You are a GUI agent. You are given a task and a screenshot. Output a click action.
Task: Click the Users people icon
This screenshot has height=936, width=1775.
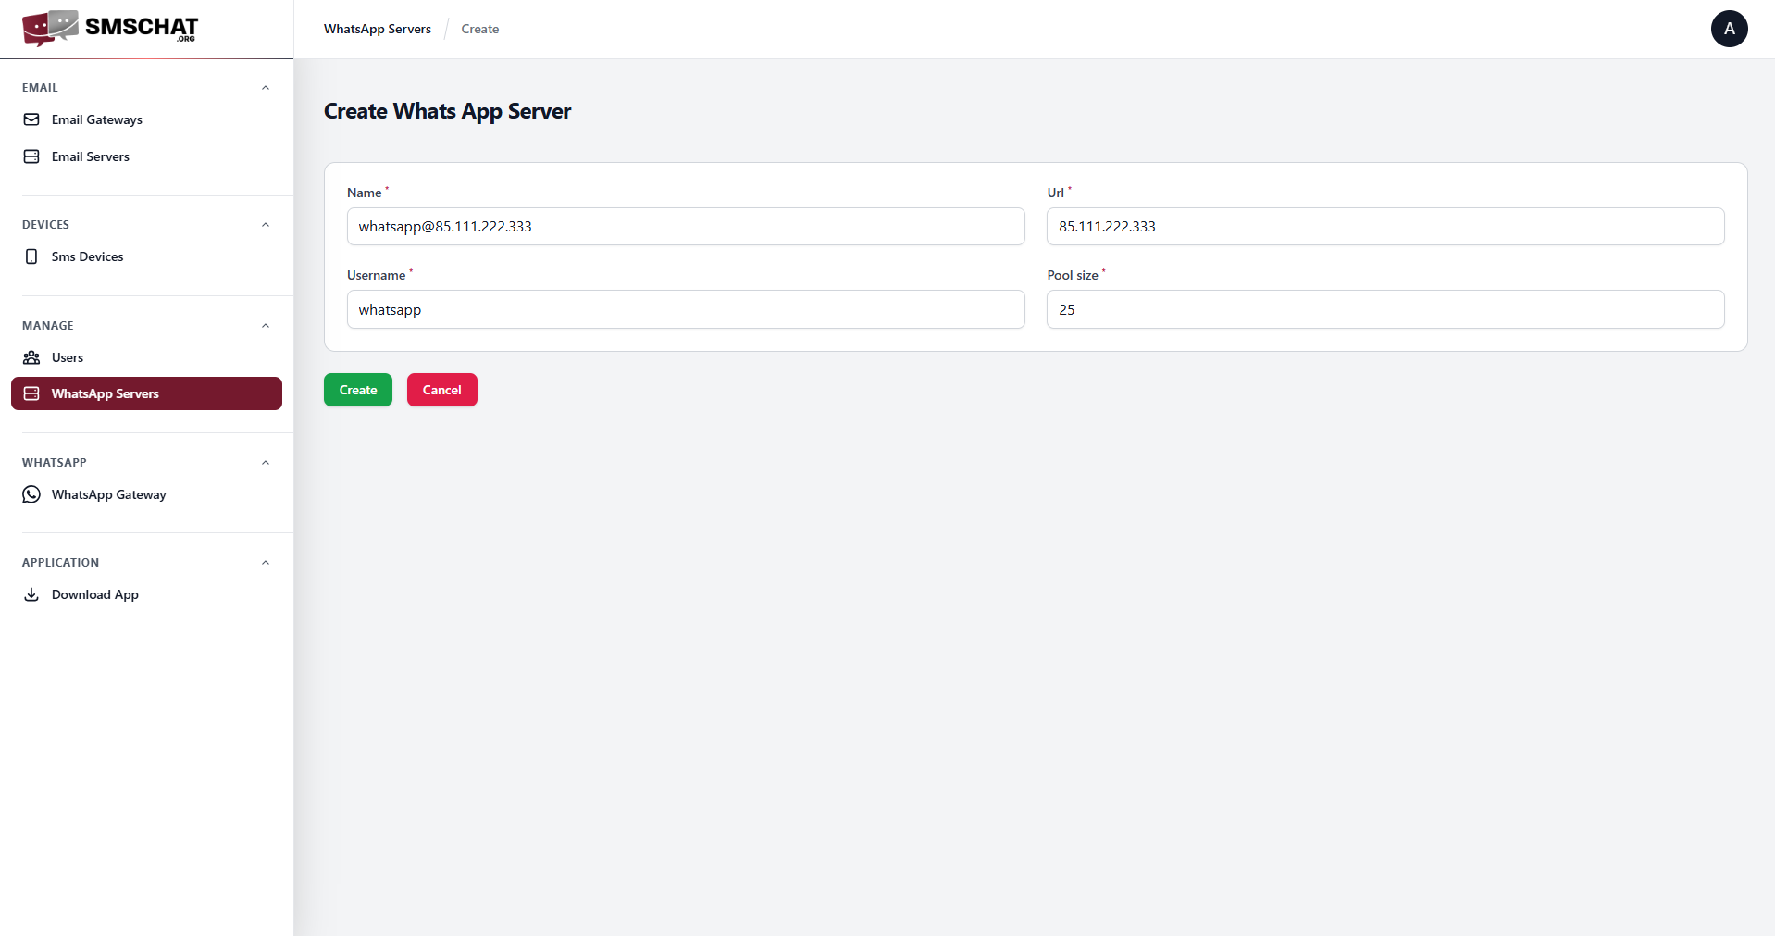[31, 357]
